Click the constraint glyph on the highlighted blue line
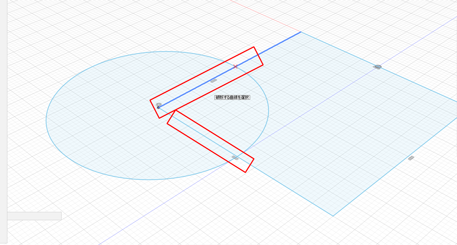457x245 pixels. pyautogui.click(x=214, y=80)
